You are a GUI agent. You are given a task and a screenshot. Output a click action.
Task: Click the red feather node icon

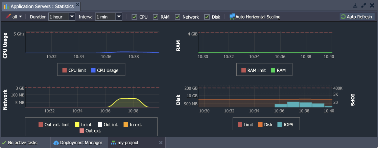pos(8,17)
